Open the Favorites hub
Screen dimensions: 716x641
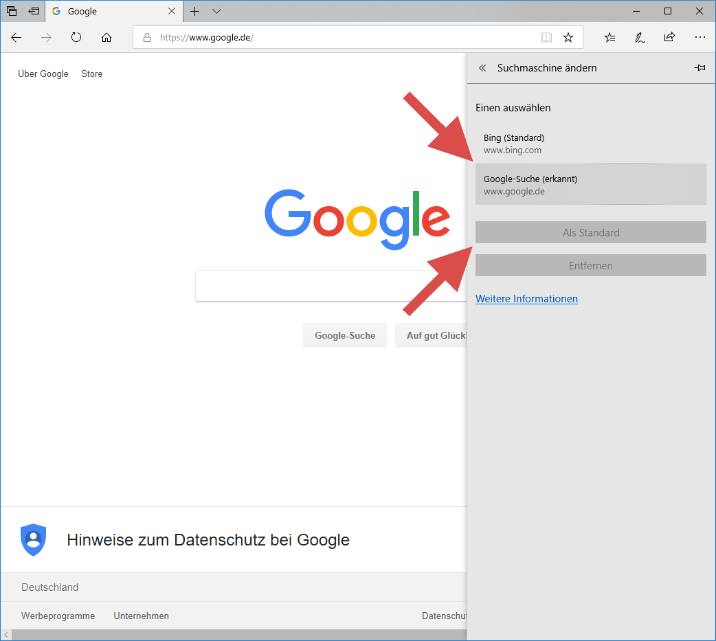pyautogui.click(x=609, y=37)
